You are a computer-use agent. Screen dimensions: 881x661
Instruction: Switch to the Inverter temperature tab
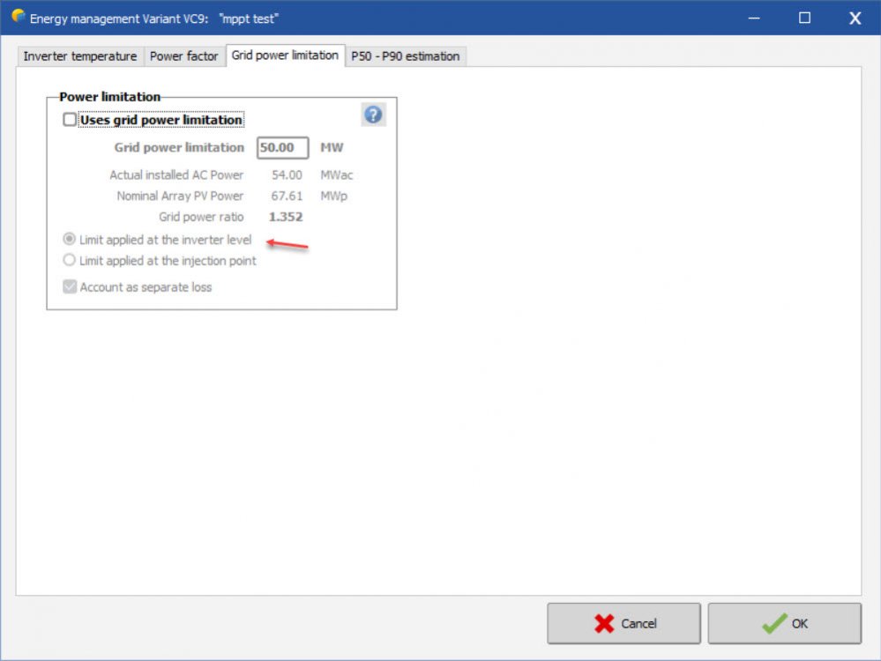pyautogui.click(x=79, y=56)
